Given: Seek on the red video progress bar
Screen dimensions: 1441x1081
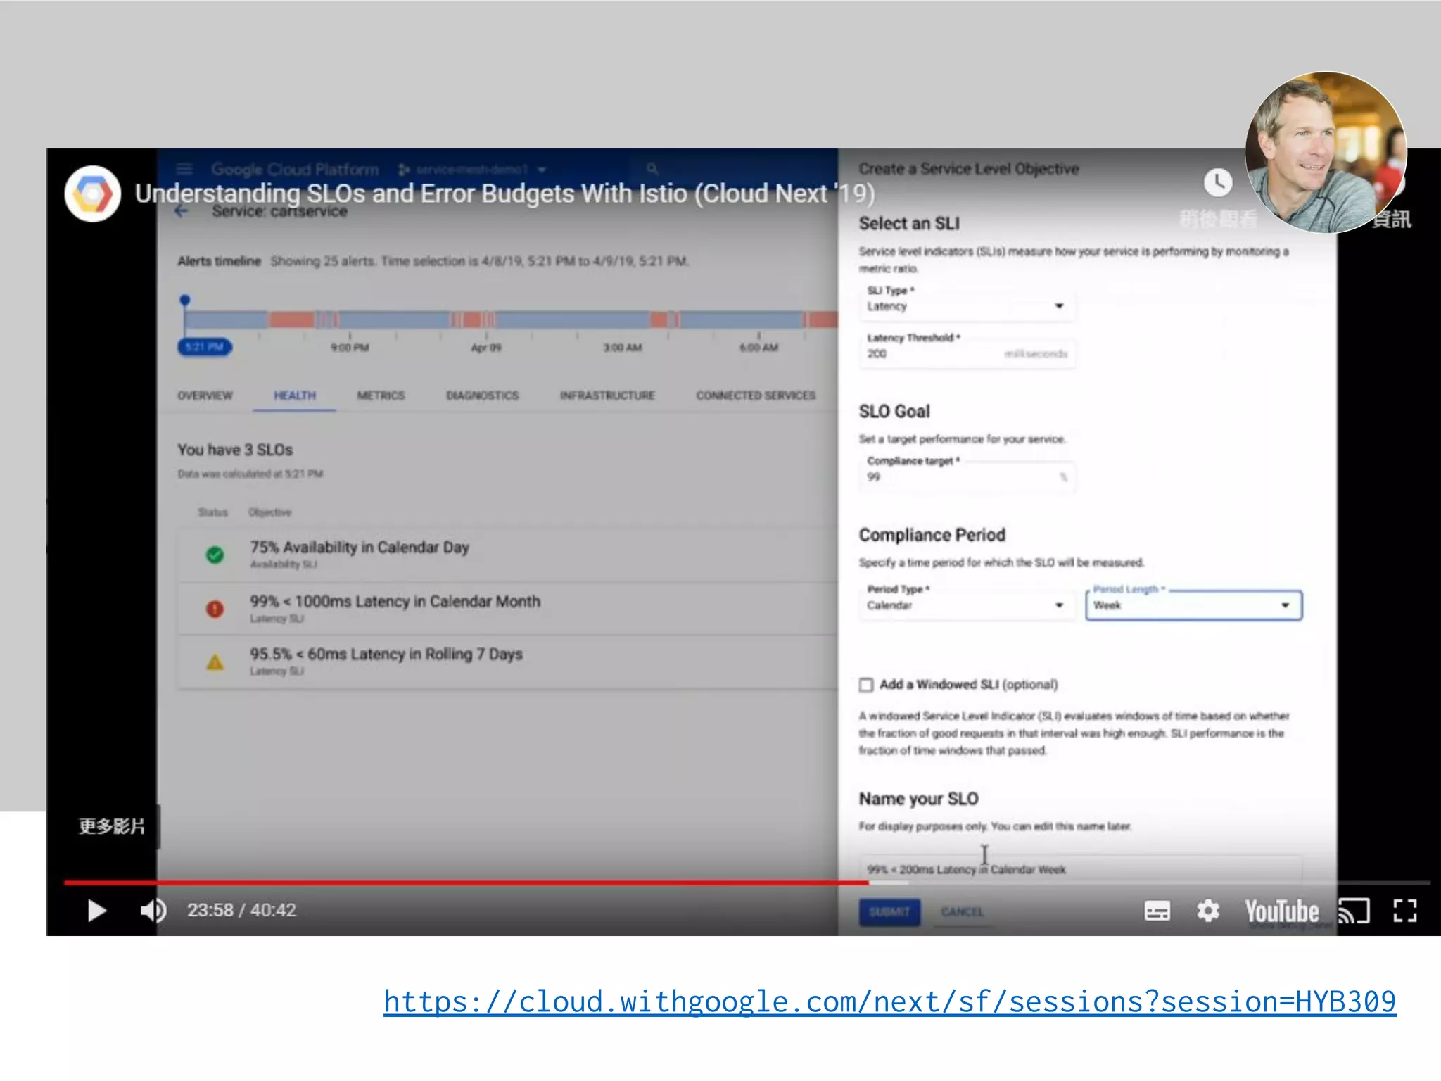Looking at the screenshot, I should 466,882.
